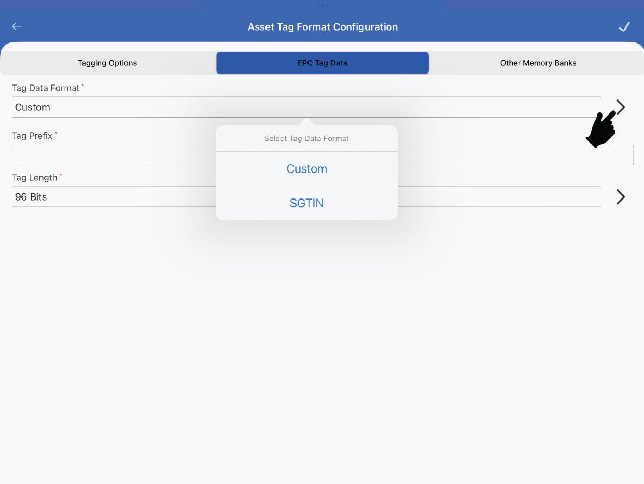The height and width of the screenshot is (484, 644).
Task: Expand chevron beside Tag Length field
Action: 620,197
